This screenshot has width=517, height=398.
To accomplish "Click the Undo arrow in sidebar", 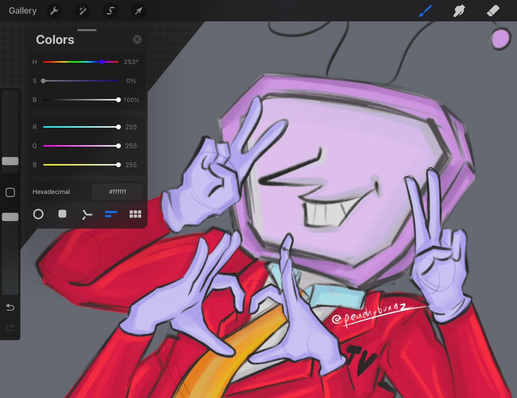I will coord(10,307).
